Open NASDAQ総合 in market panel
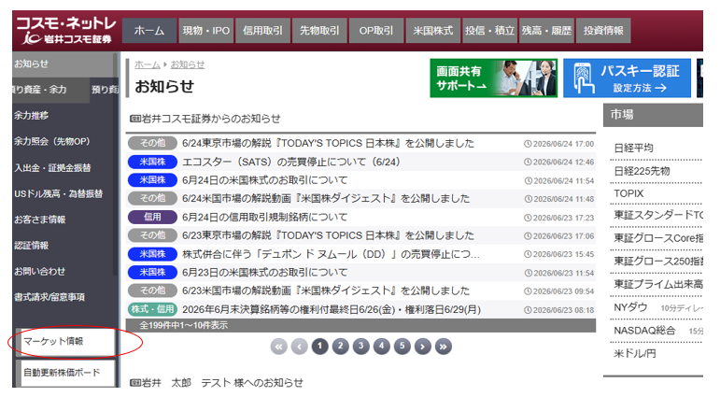720x397 pixels. point(644,331)
